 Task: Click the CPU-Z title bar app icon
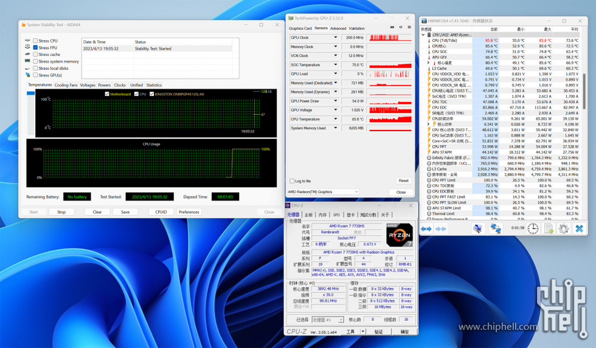click(288, 206)
